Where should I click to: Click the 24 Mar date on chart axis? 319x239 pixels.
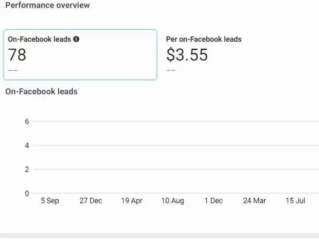point(254,201)
